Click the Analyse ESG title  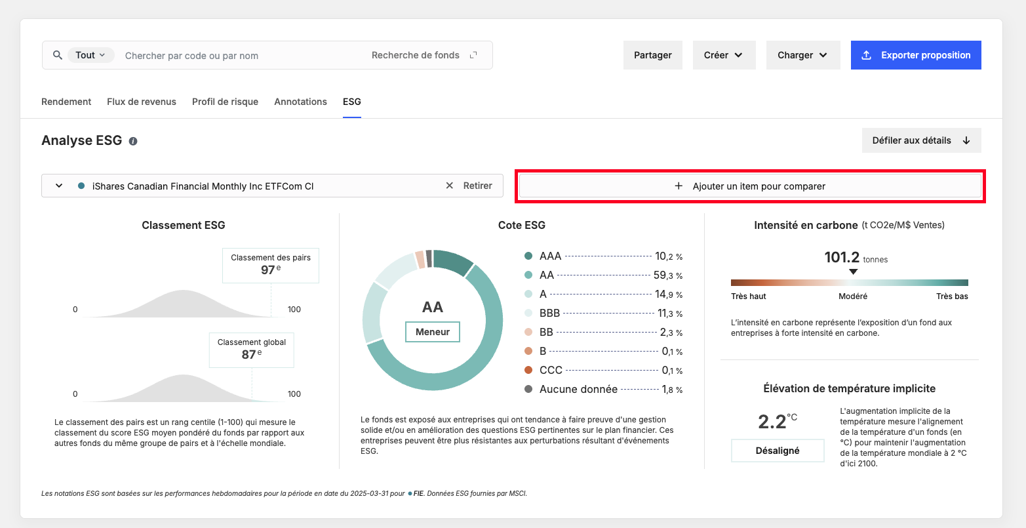(81, 140)
